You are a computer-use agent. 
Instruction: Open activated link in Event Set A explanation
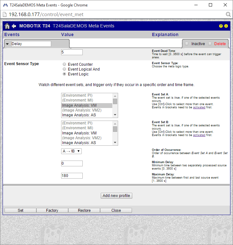pos(199,107)
